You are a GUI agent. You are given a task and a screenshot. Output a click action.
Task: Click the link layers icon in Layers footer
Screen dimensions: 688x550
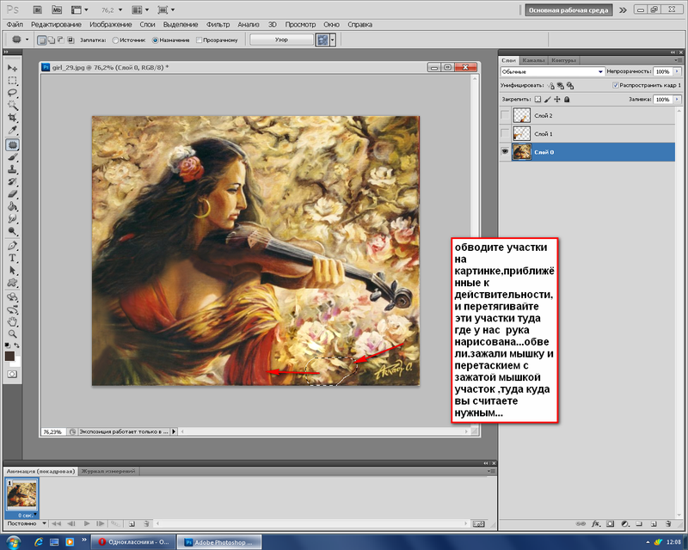581,523
